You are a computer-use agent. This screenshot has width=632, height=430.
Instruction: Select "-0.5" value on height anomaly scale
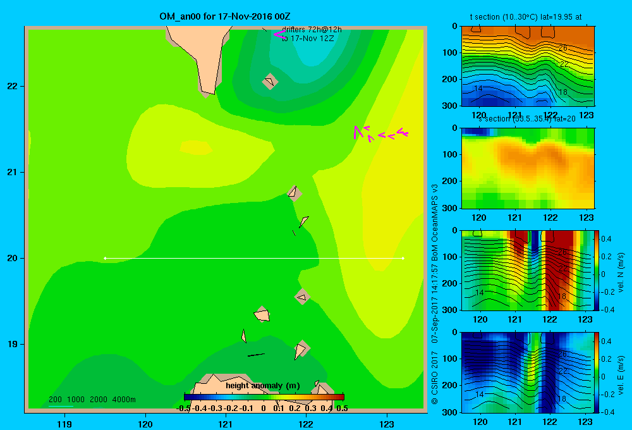coord(183,408)
